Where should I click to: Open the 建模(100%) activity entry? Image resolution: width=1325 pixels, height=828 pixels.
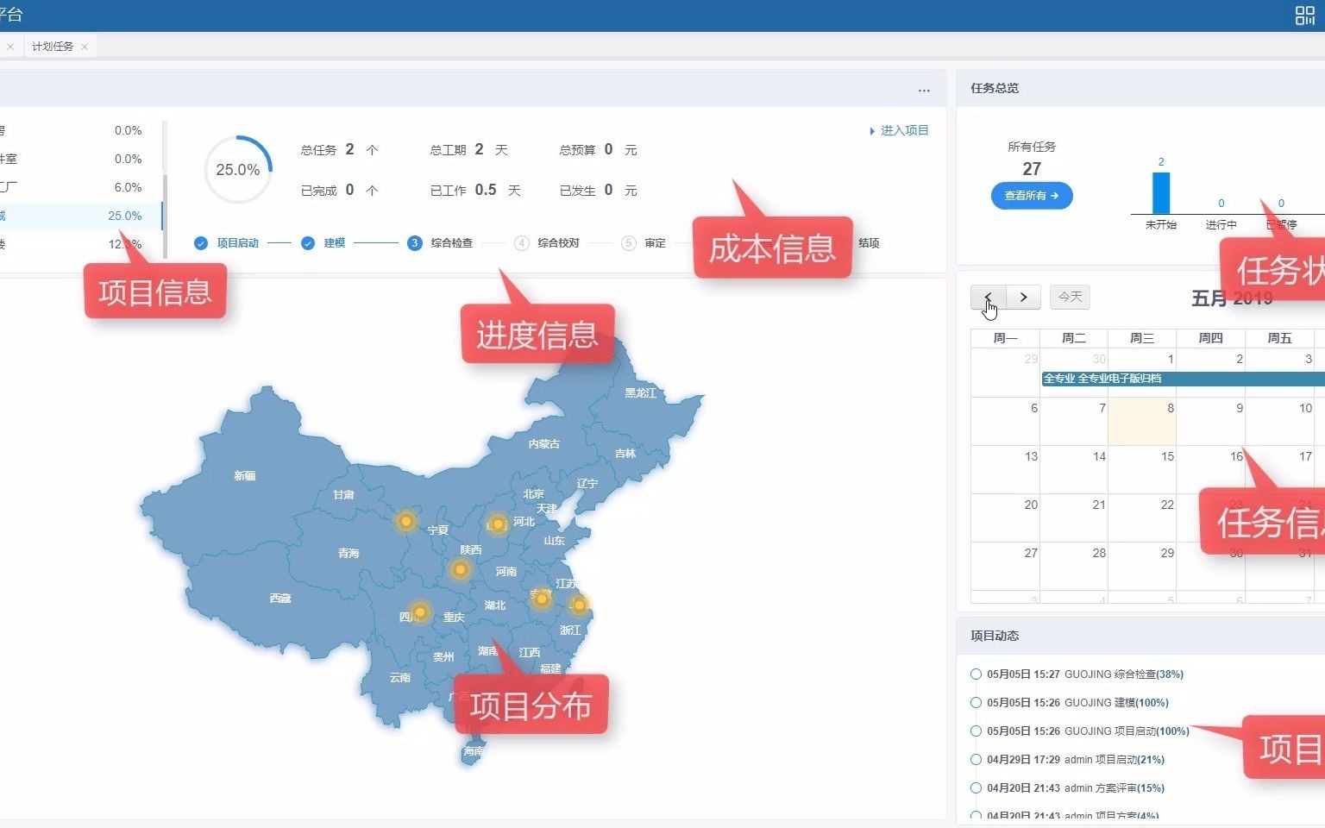pos(1077,703)
